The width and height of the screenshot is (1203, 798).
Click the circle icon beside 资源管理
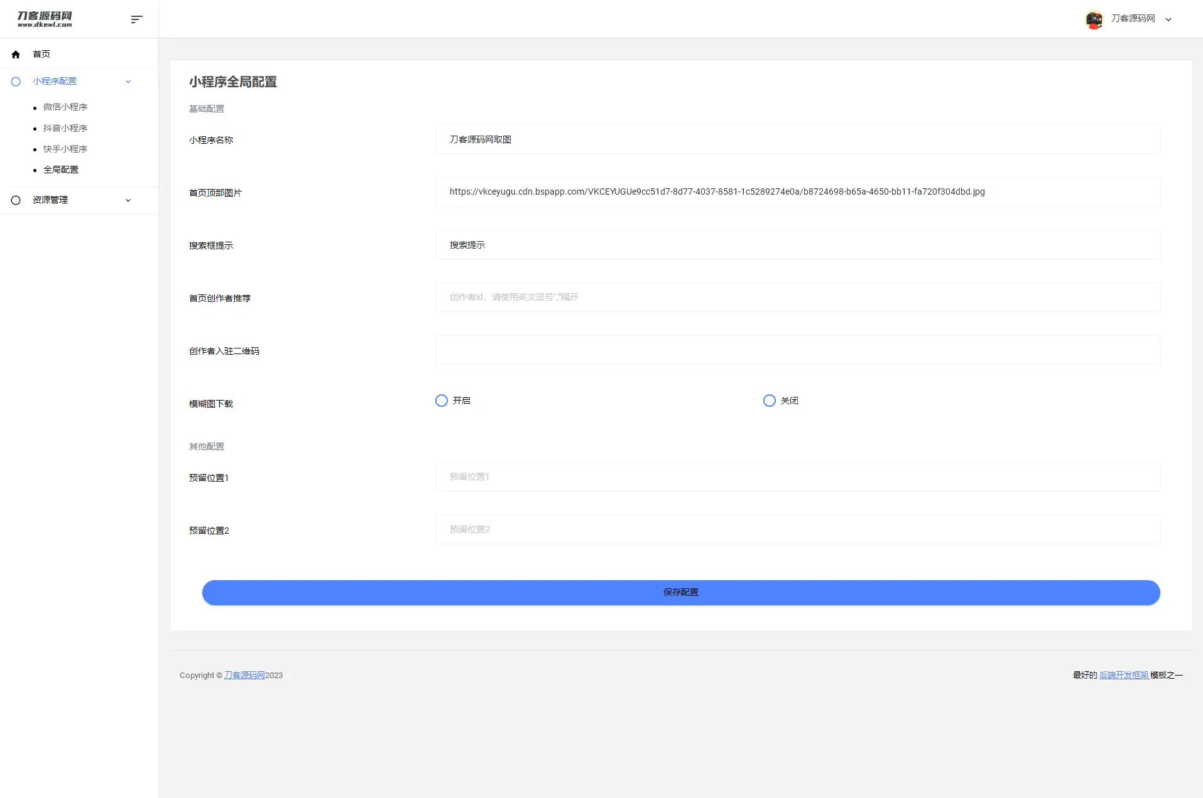[x=16, y=200]
